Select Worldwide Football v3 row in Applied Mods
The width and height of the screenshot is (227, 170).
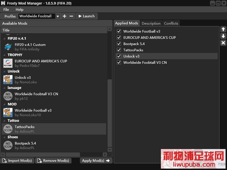[x=167, y=31]
